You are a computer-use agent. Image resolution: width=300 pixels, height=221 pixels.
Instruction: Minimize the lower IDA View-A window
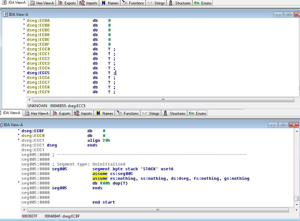273,125
